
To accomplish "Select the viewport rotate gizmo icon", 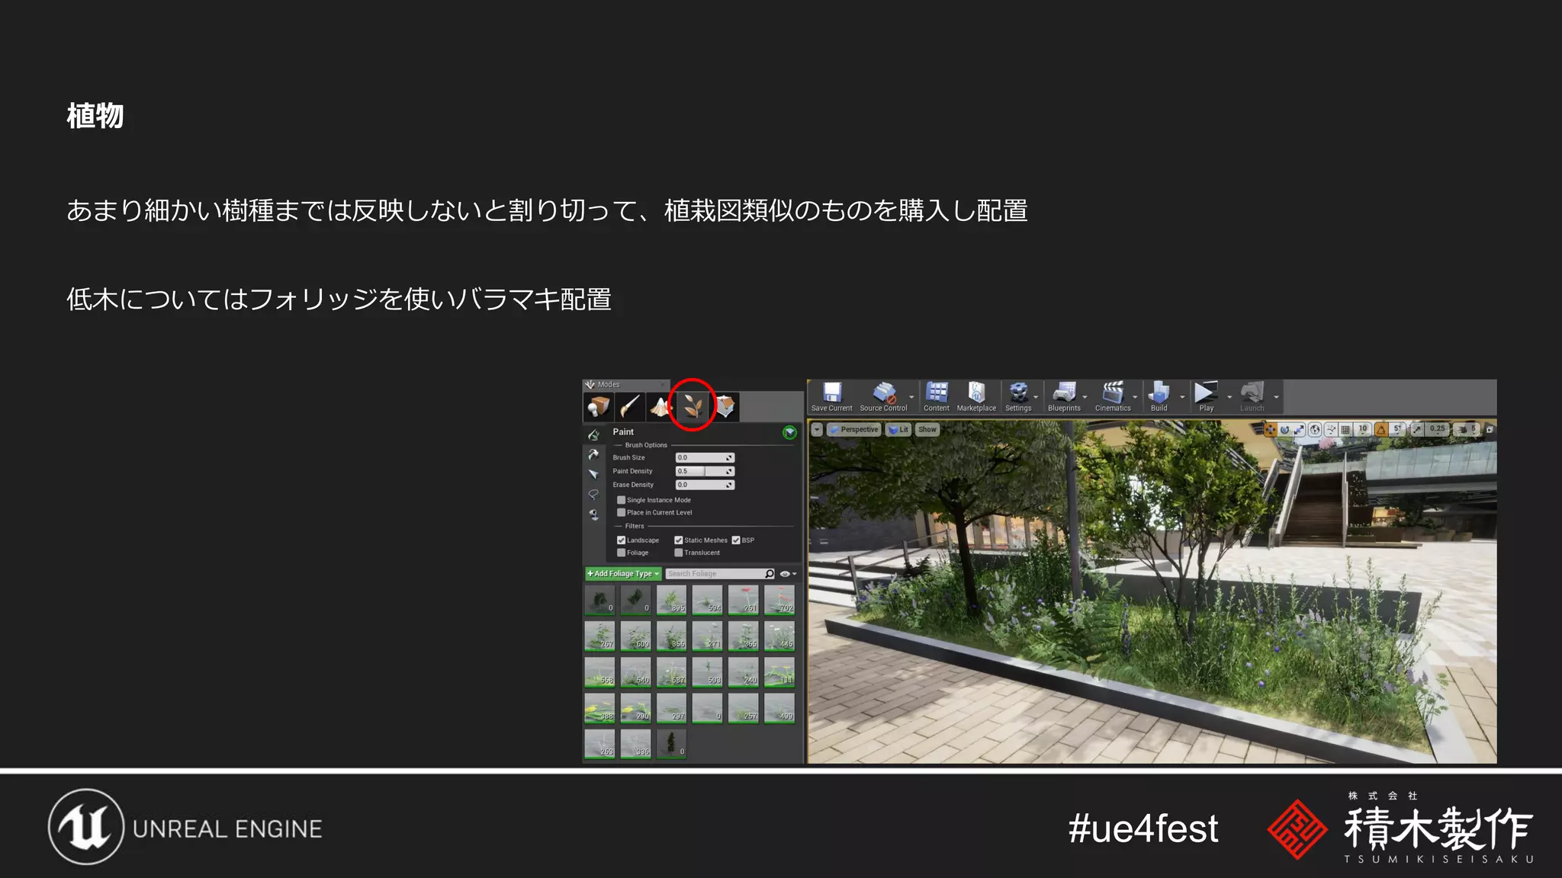I will (x=1284, y=430).
